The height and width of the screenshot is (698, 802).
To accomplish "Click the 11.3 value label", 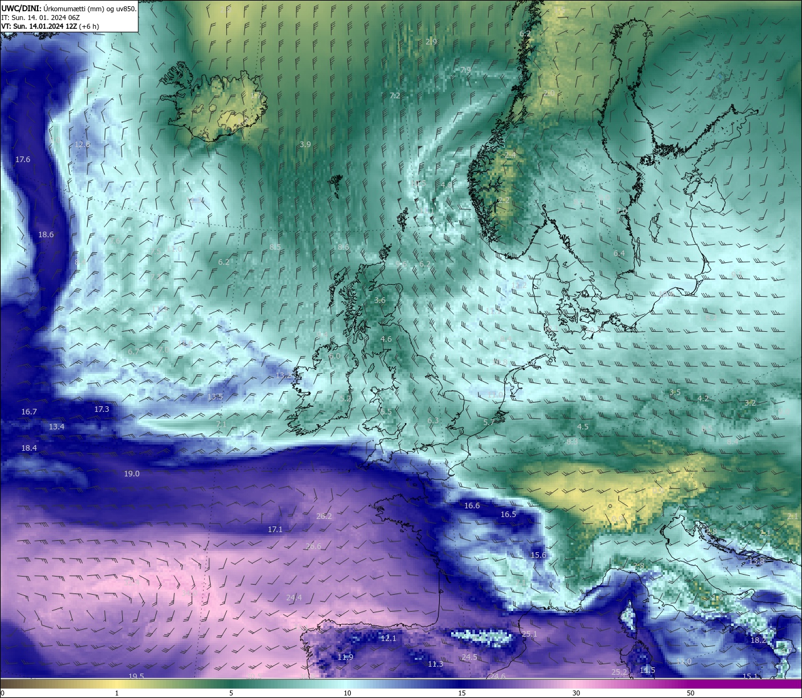I will click(435, 664).
